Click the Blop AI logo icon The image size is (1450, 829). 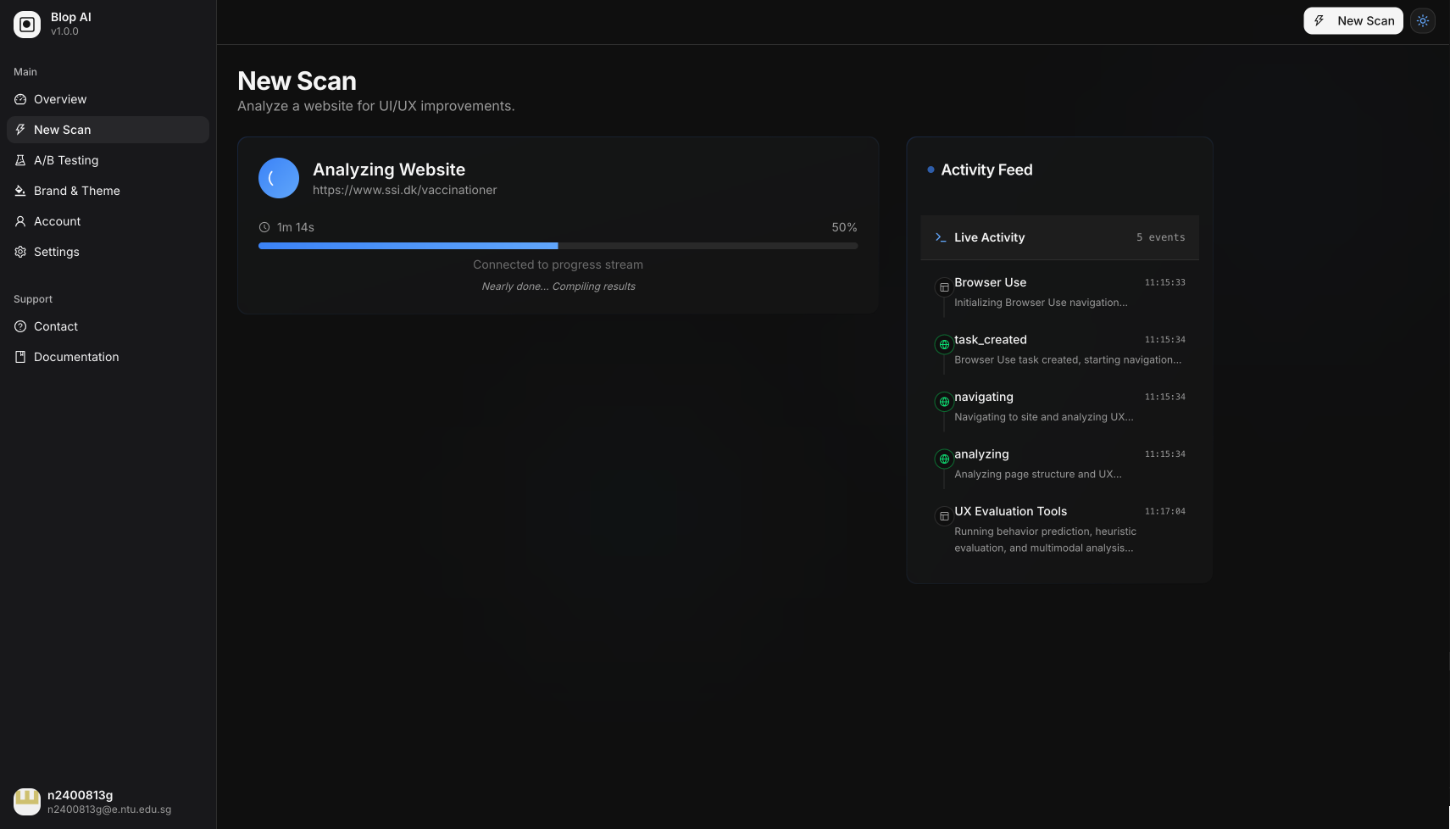(26, 24)
